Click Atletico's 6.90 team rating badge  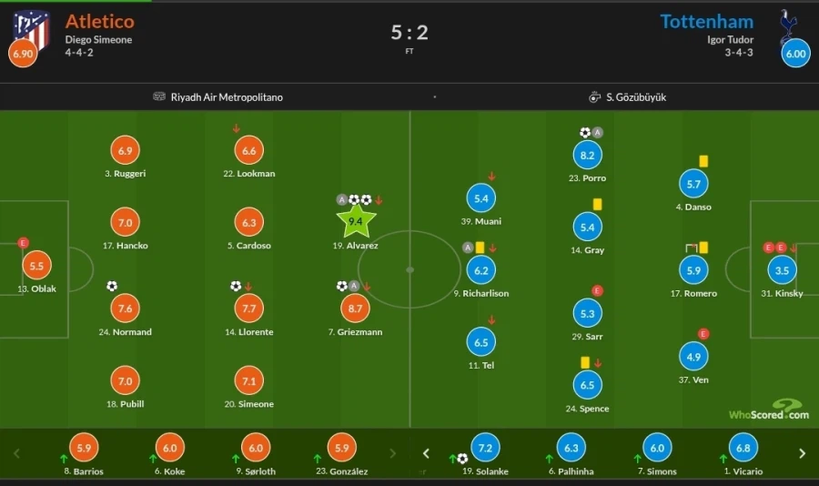(x=23, y=55)
